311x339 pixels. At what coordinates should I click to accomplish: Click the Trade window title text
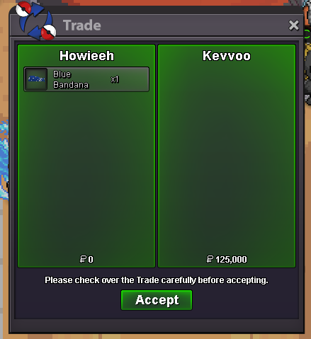(82, 25)
